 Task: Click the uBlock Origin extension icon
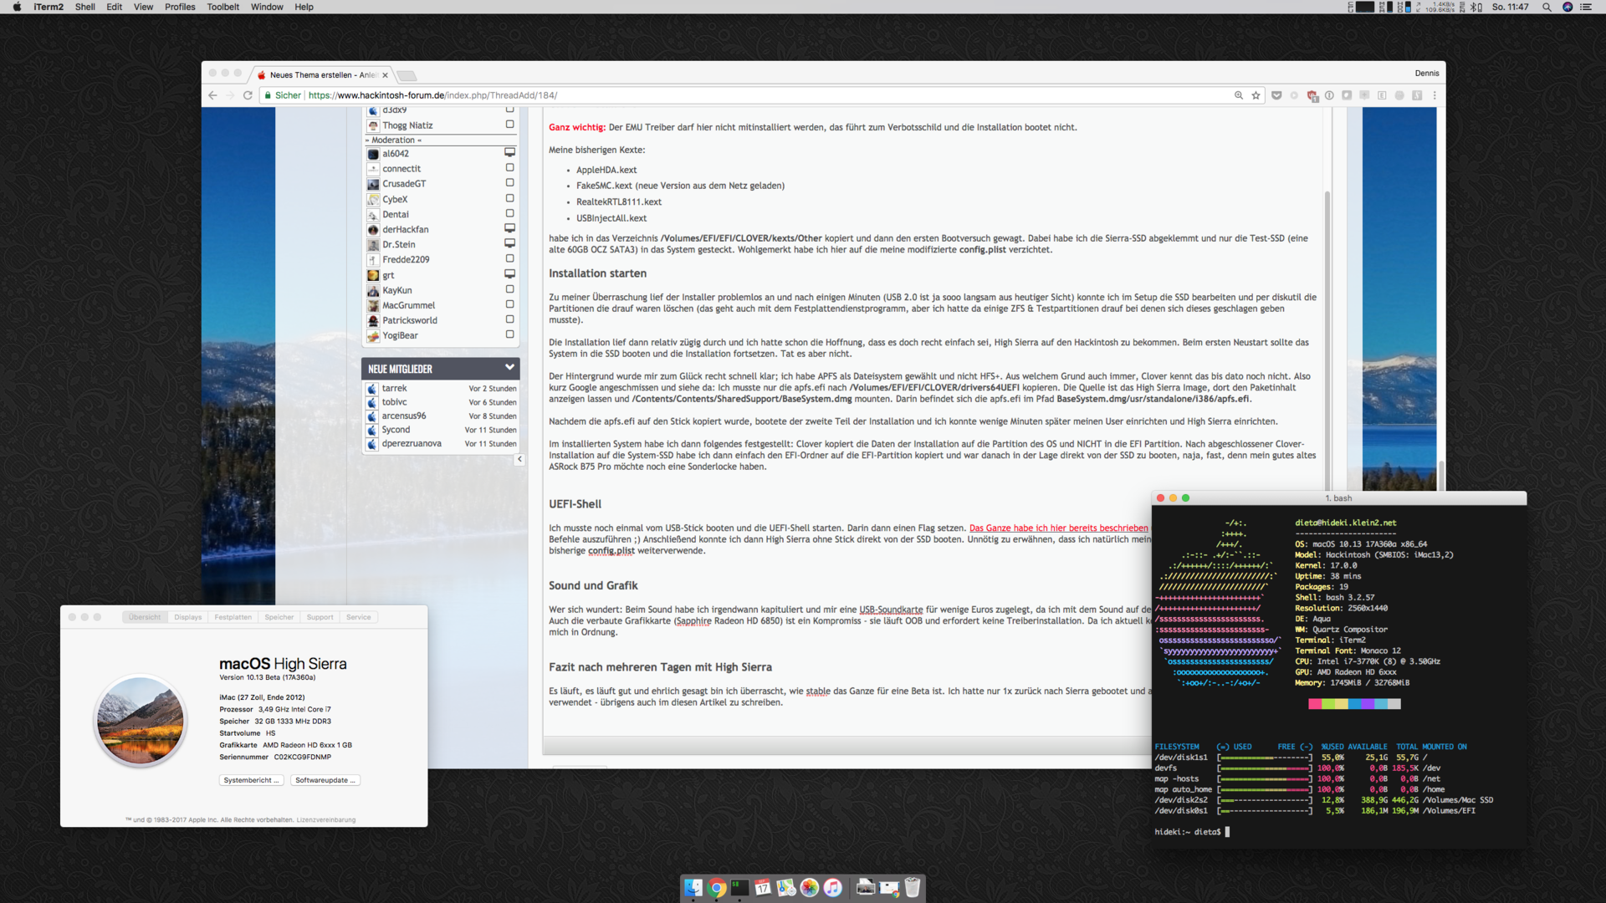coord(1312,95)
